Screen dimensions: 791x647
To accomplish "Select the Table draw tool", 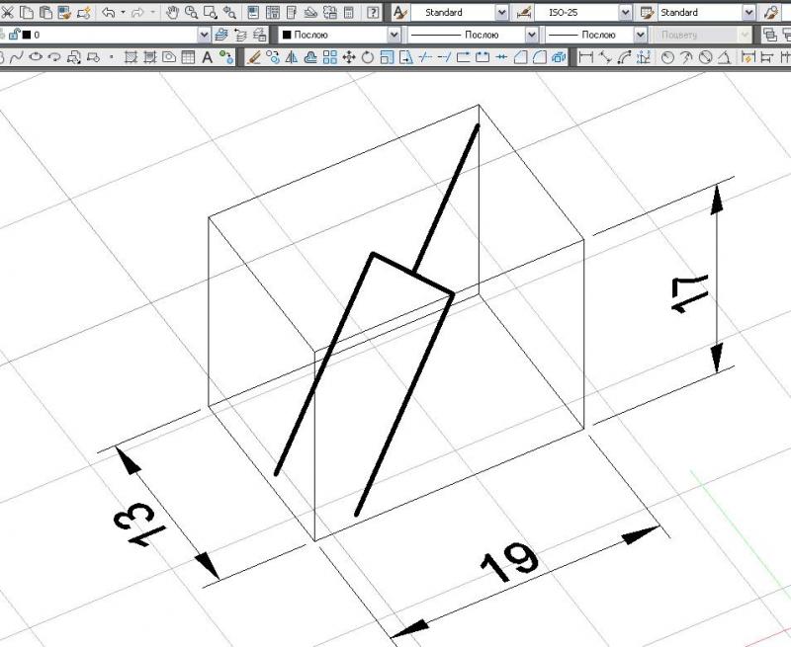I will pos(188,57).
